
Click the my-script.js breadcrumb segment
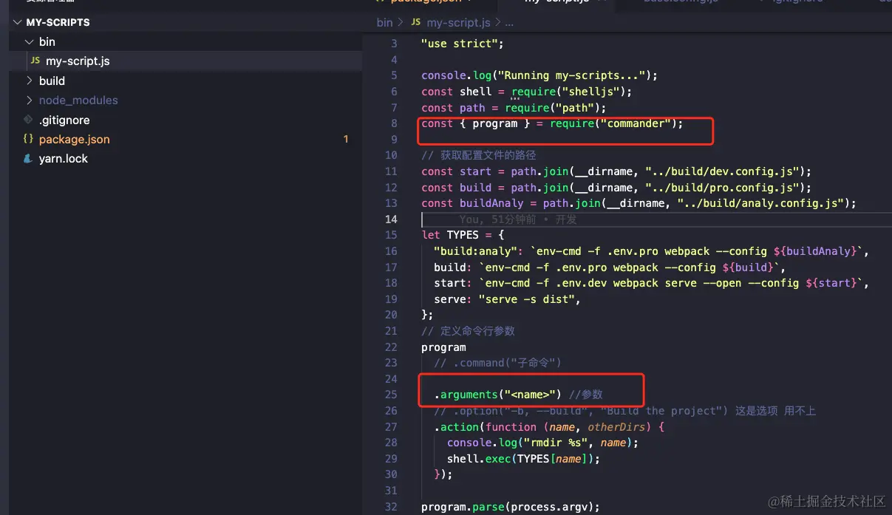[x=458, y=22]
